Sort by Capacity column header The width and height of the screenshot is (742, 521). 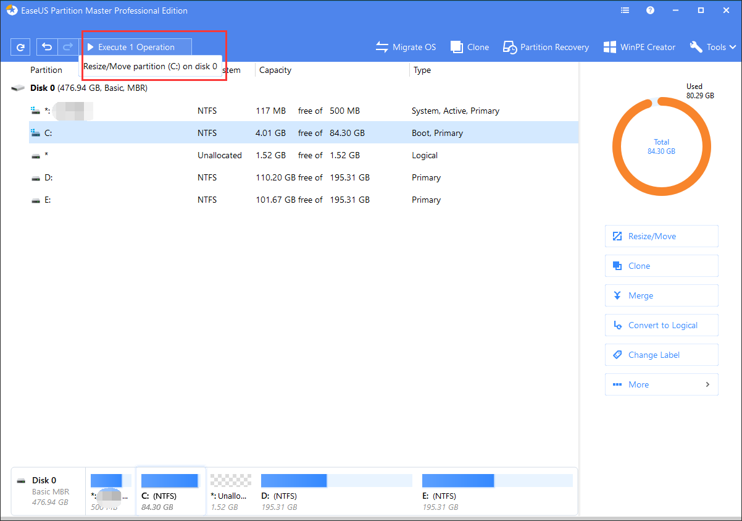[275, 70]
